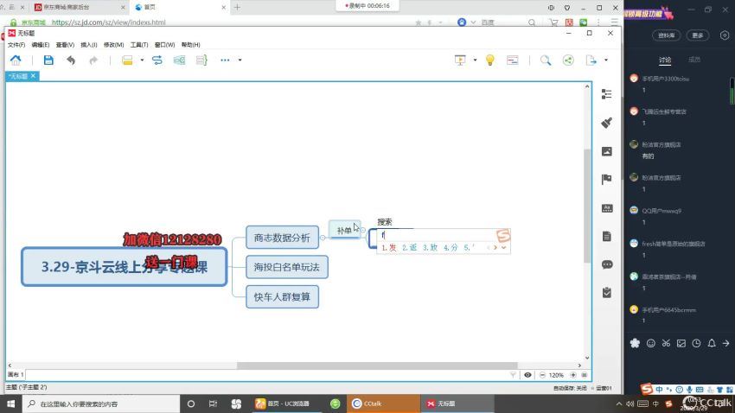Select the 商志数据分析 topic
Image resolution: width=735 pixels, height=413 pixels.
coord(282,238)
